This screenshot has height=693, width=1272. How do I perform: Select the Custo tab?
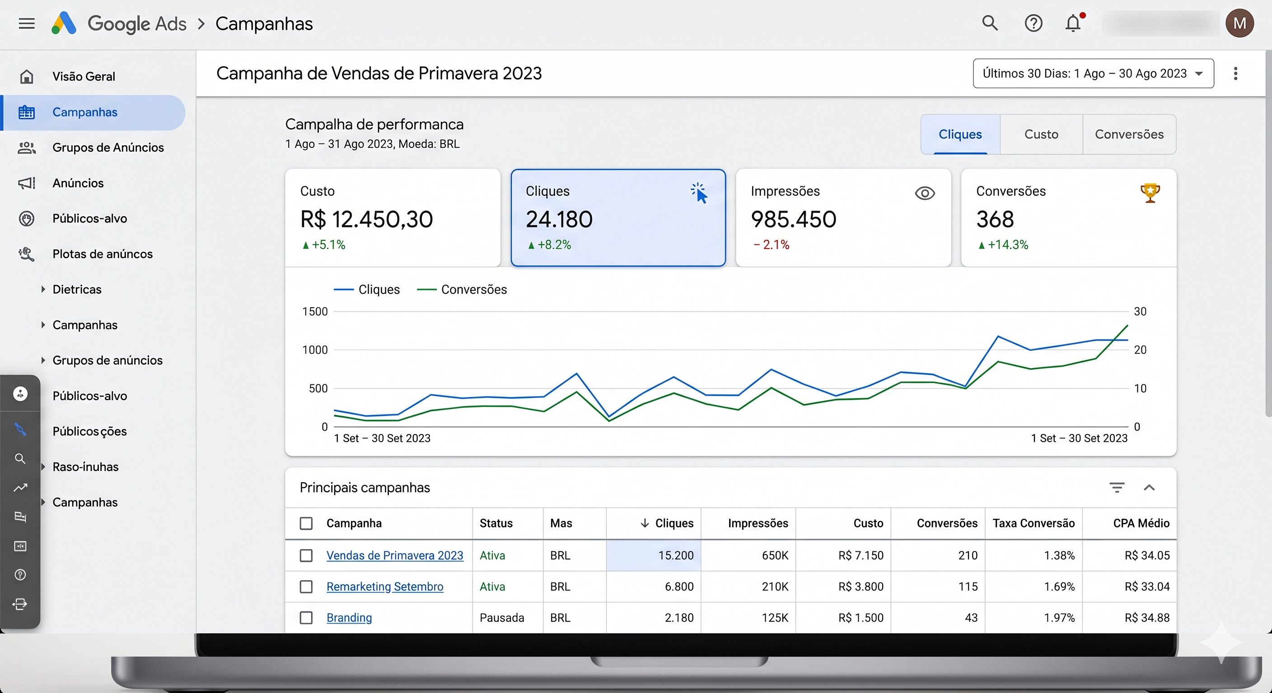click(x=1041, y=134)
